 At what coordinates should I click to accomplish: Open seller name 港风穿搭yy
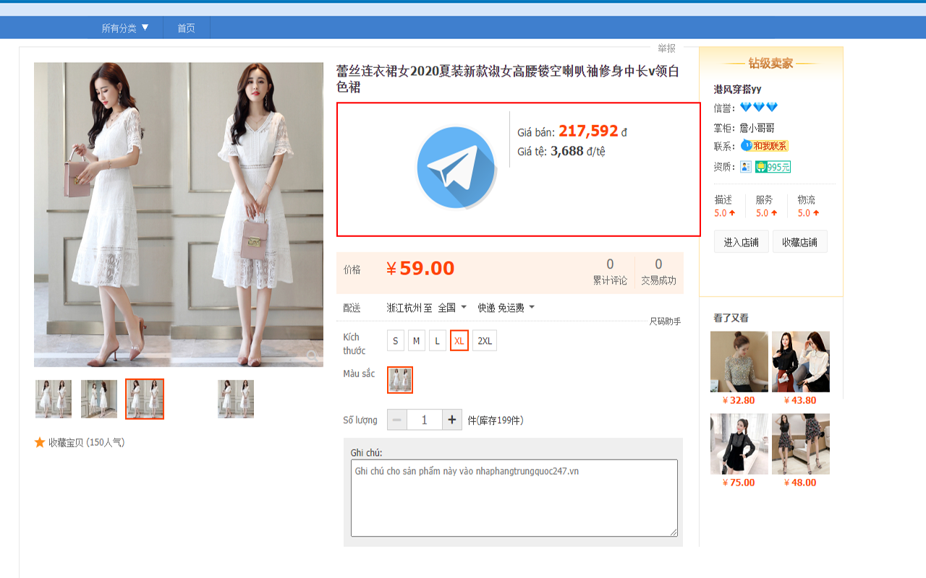[738, 90]
